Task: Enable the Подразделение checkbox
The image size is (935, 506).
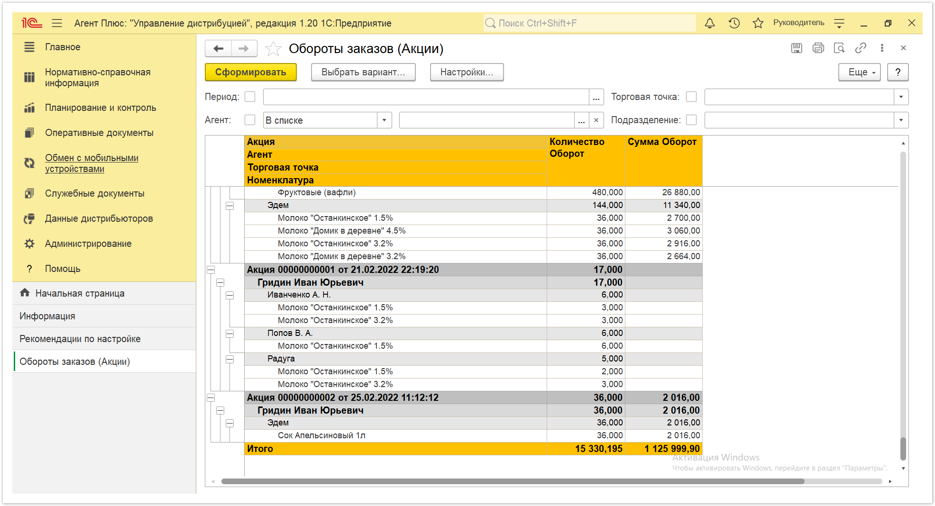Action: 691,120
